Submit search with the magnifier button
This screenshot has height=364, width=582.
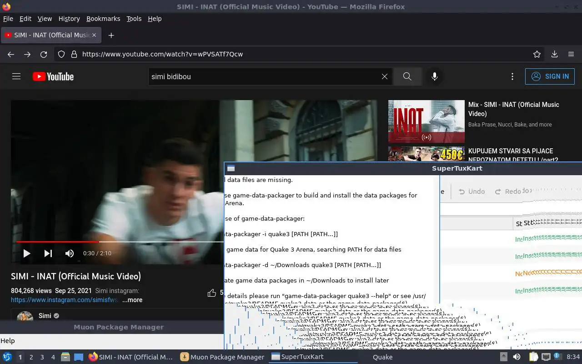pyautogui.click(x=407, y=76)
